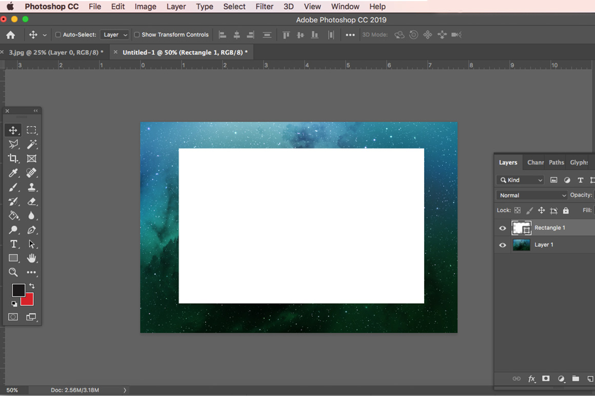Select the Brush tool
The height and width of the screenshot is (396, 595).
(x=13, y=187)
